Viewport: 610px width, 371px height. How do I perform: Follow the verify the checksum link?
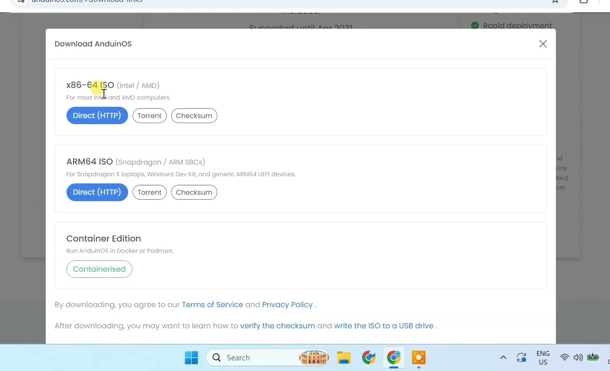pyautogui.click(x=278, y=326)
